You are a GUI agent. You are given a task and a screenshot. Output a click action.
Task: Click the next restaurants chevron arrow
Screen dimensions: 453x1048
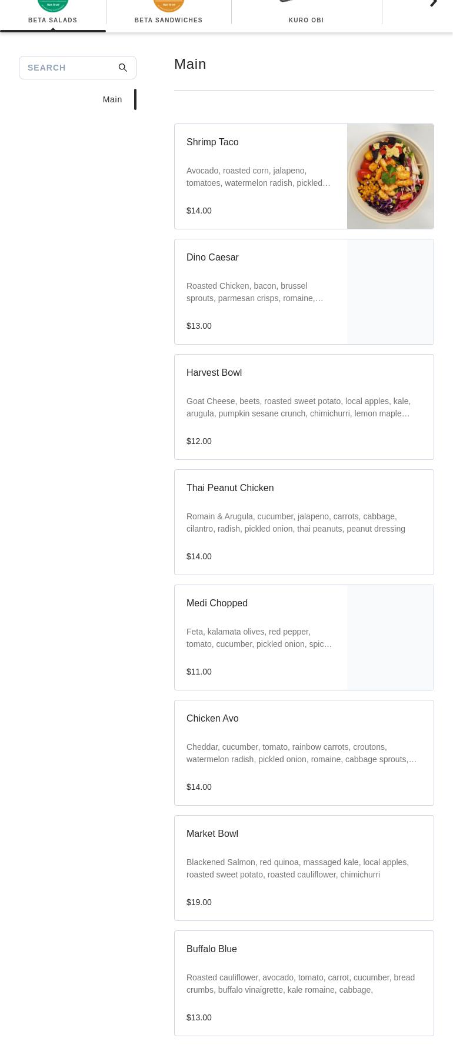(434, 4)
